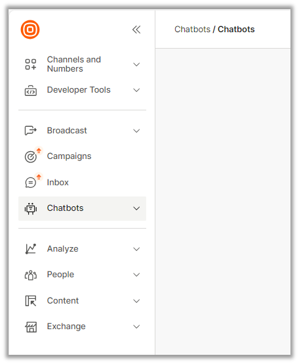Open the Inbox menu item
The image size is (299, 364).
pos(82,183)
